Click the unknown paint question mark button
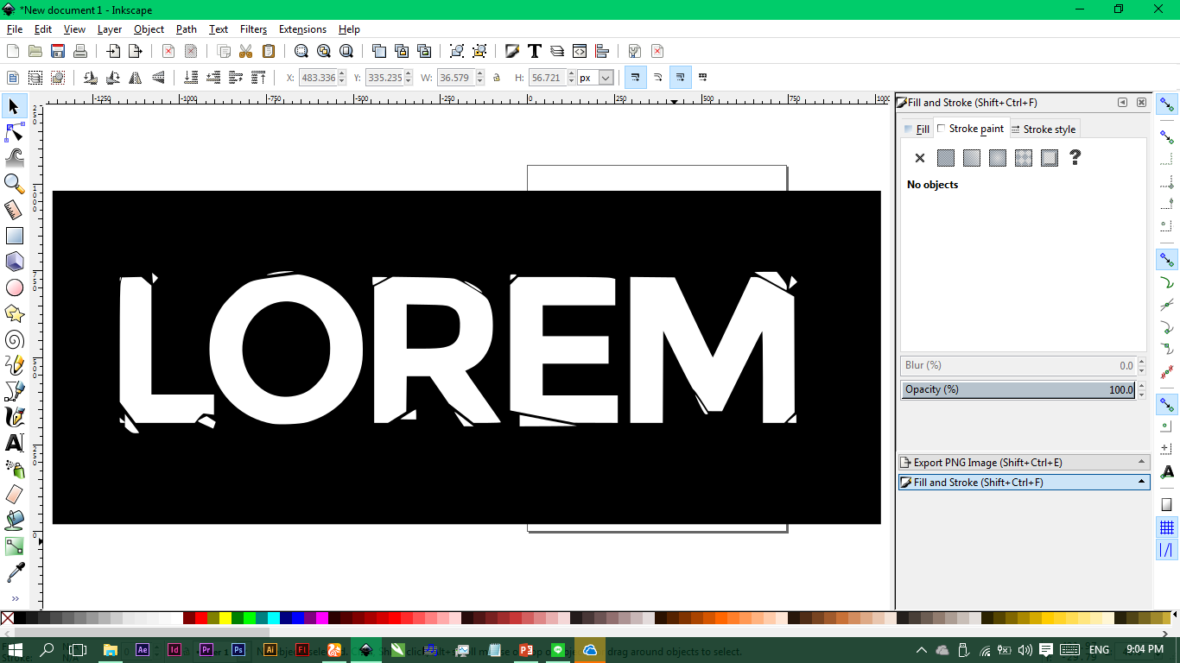 [1075, 158]
